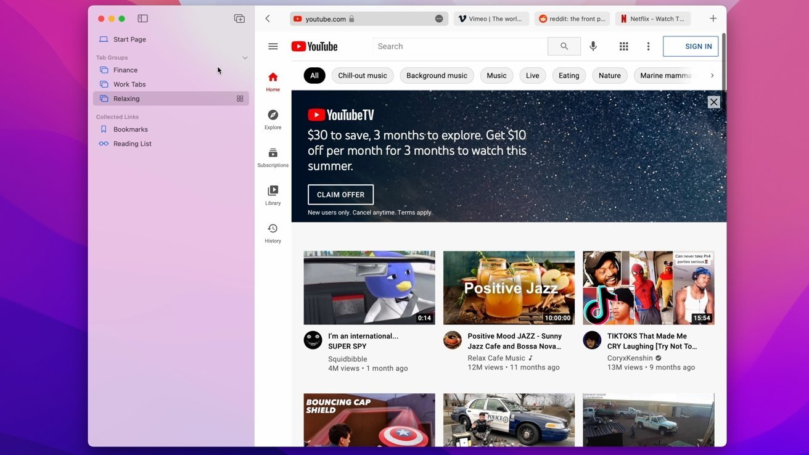Open the page options ellipsis in address bar
This screenshot has height=455, width=809.
pos(439,19)
